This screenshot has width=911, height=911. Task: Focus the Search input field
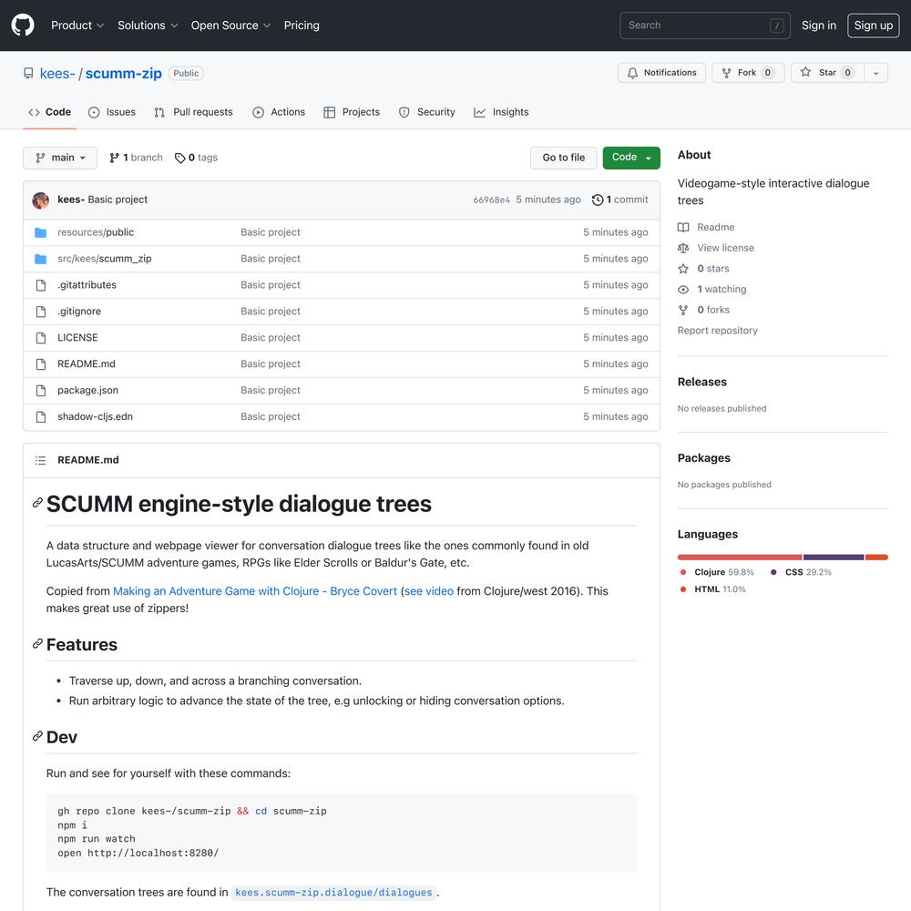(705, 26)
